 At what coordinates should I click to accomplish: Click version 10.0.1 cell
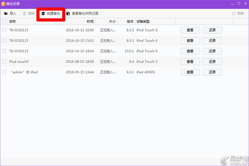(129, 51)
